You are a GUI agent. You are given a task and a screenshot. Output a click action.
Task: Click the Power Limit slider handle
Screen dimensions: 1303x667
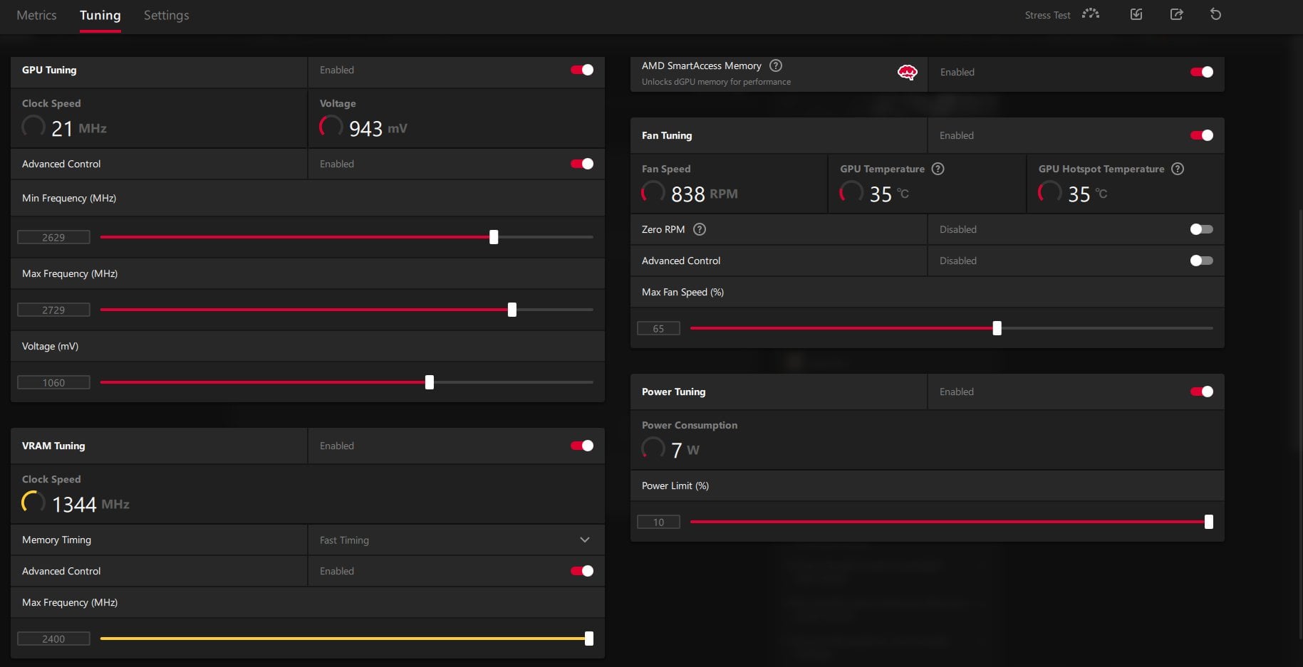[1209, 522]
